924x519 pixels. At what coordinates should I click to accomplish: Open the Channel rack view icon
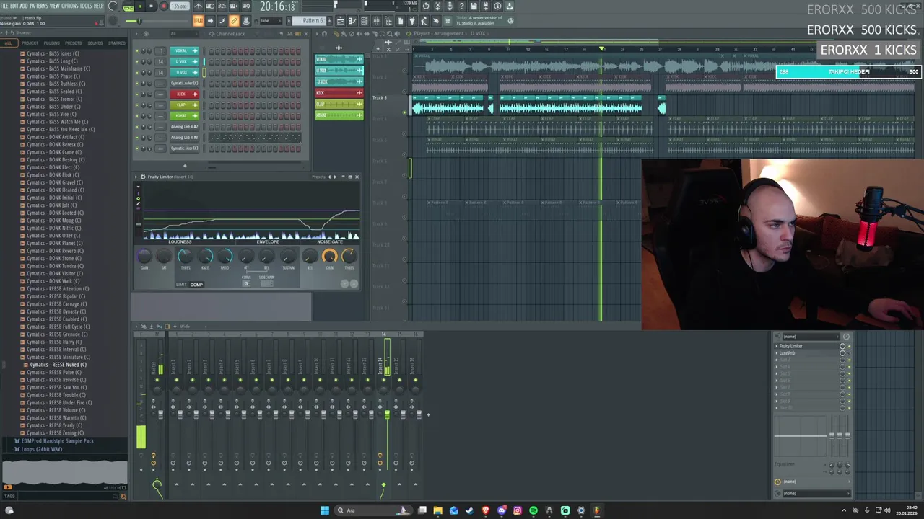[x=364, y=21]
